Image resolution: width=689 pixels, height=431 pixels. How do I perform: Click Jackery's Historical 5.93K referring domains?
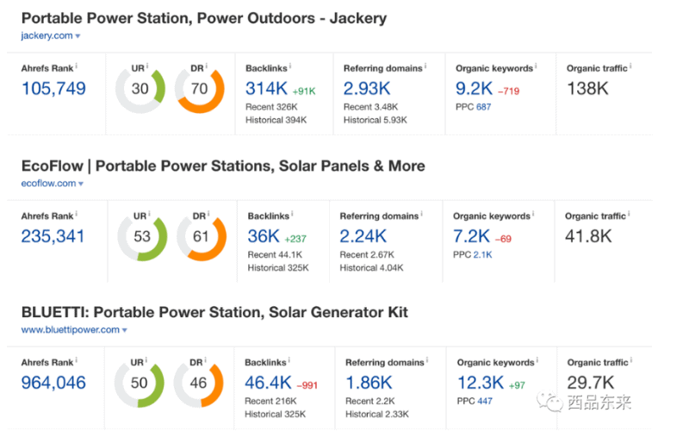click(x=376, y=120)
